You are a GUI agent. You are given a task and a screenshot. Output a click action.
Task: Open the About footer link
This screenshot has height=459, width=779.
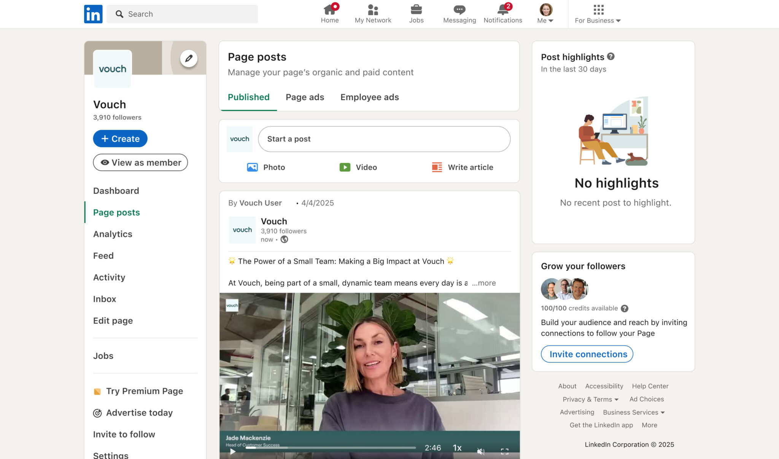[567, 386]
